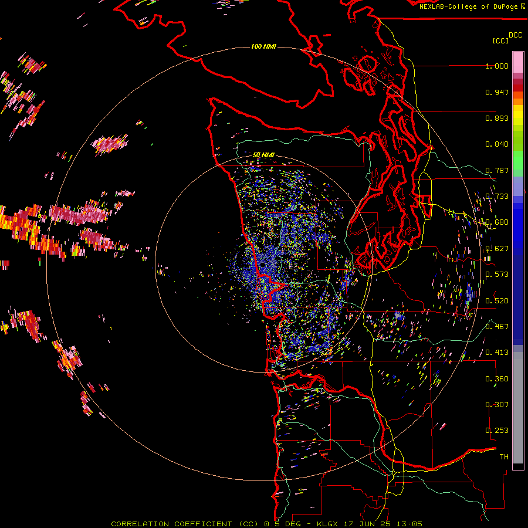Click the 0.360 scale value

point(497,379)
